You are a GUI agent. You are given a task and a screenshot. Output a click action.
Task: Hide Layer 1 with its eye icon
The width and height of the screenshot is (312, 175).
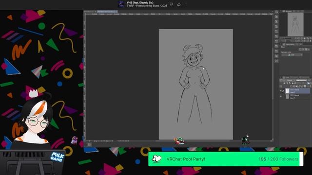[281, 96]
